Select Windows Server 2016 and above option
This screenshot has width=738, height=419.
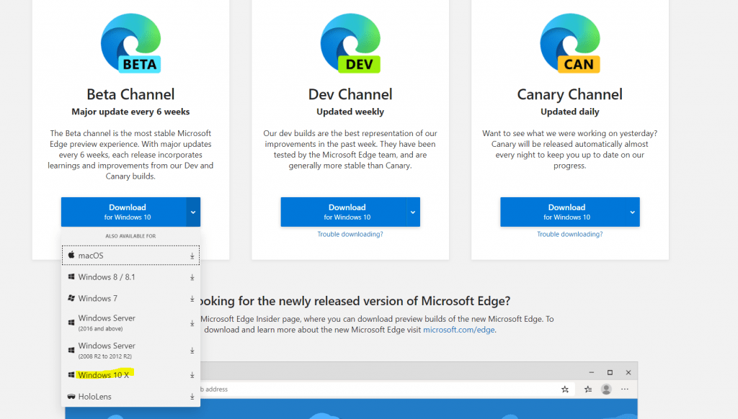coord(107,322)
